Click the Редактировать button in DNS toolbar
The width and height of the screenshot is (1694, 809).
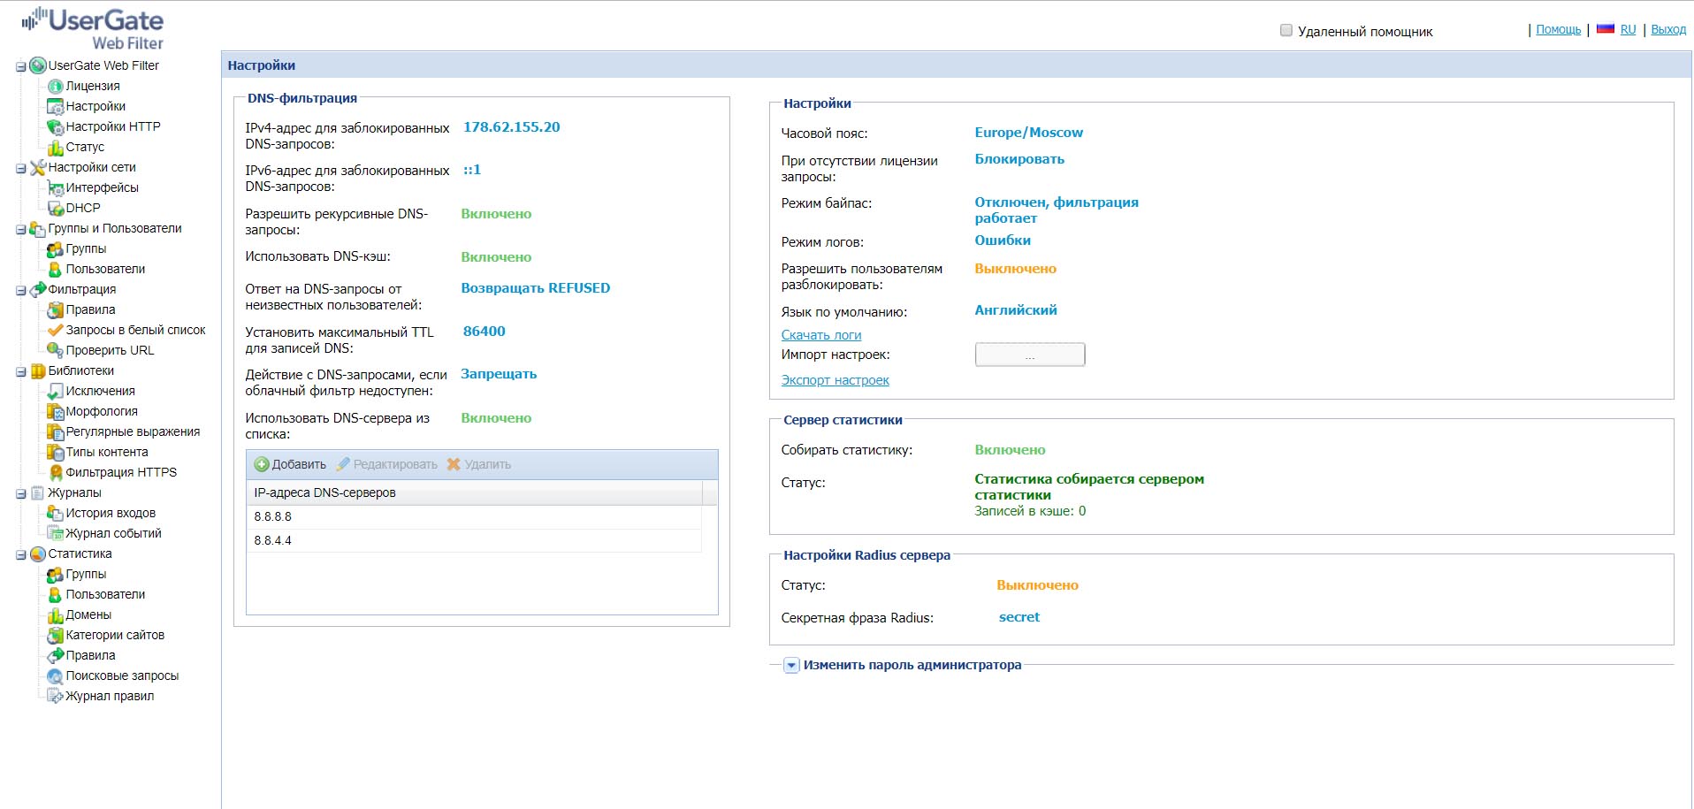click(386, 464)
